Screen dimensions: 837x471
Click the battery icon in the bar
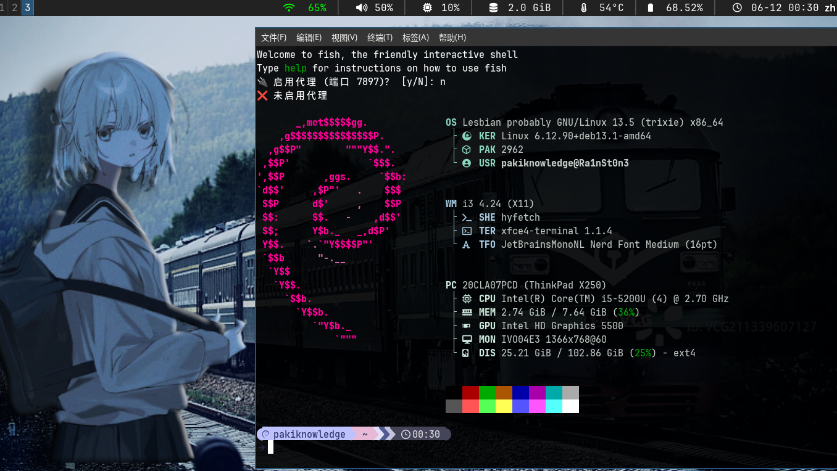(650, 8)
